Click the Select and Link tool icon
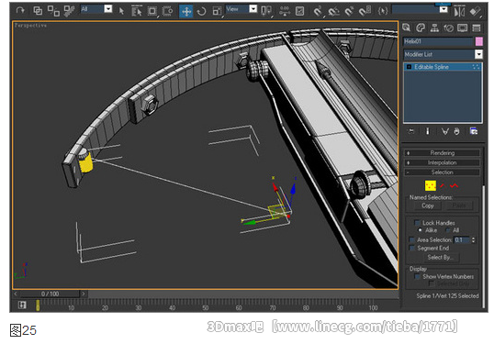This screenshot has height=344, width=494. click(x=38, y=11)
